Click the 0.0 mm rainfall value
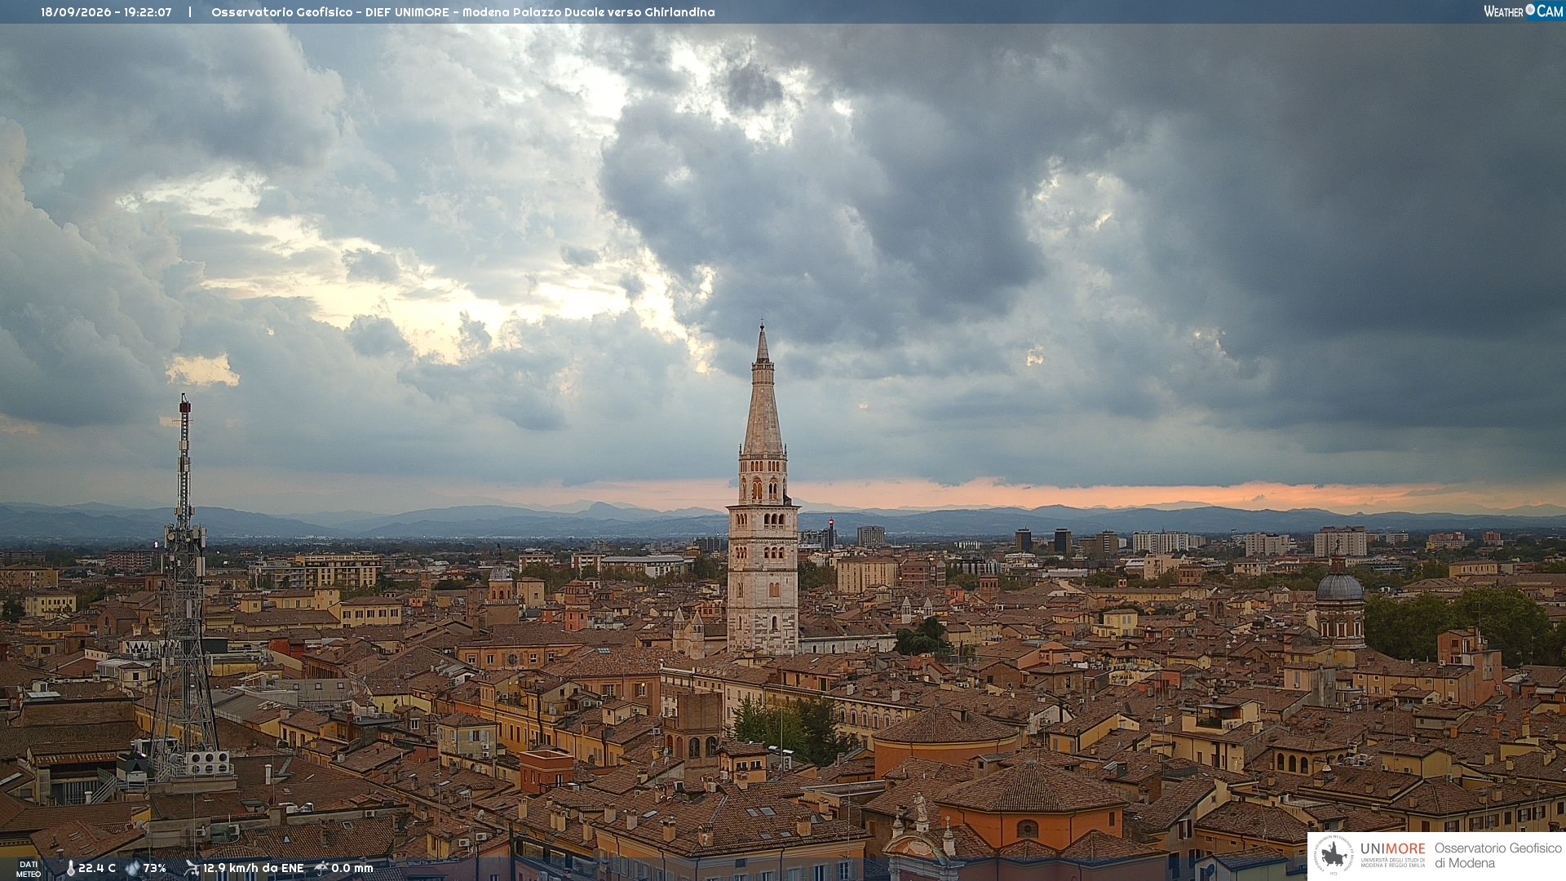The height and width of the screenshot is (881, 1566). click(352, 868)
